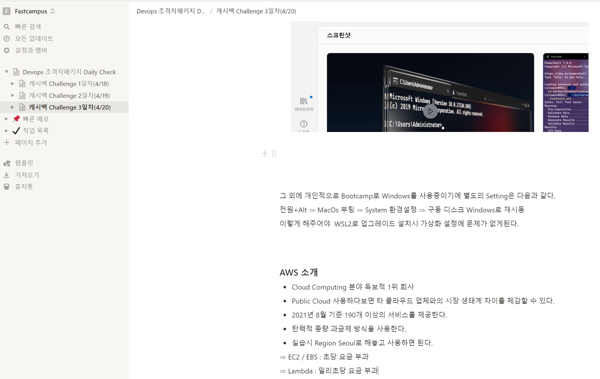Click the plus icon to add block
The image size is (600, 379).
point(264,154)
